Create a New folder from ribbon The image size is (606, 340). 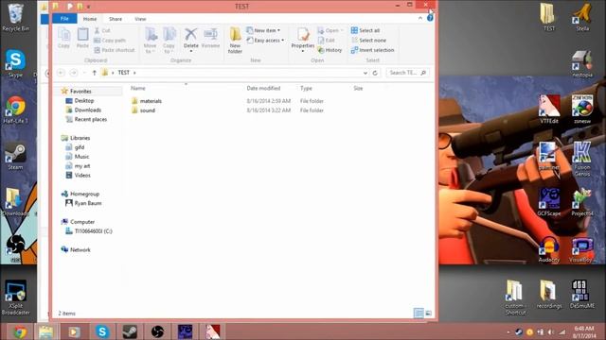(x=235, y=40)
